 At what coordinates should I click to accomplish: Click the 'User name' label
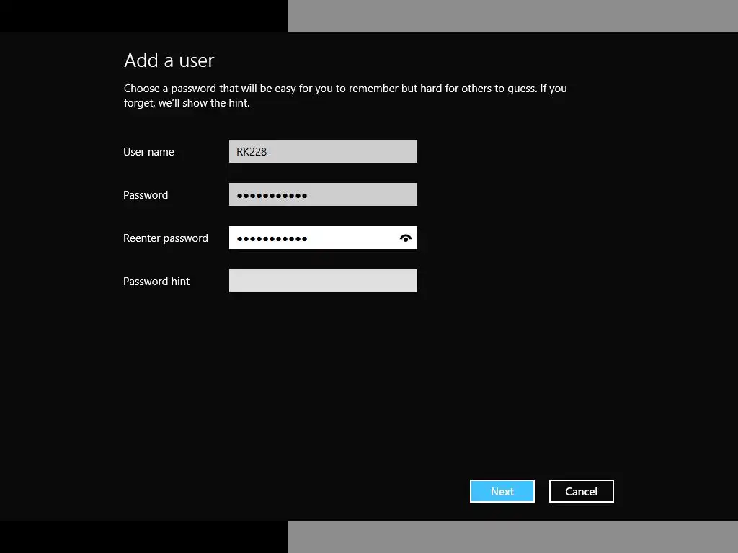point(148,152)
